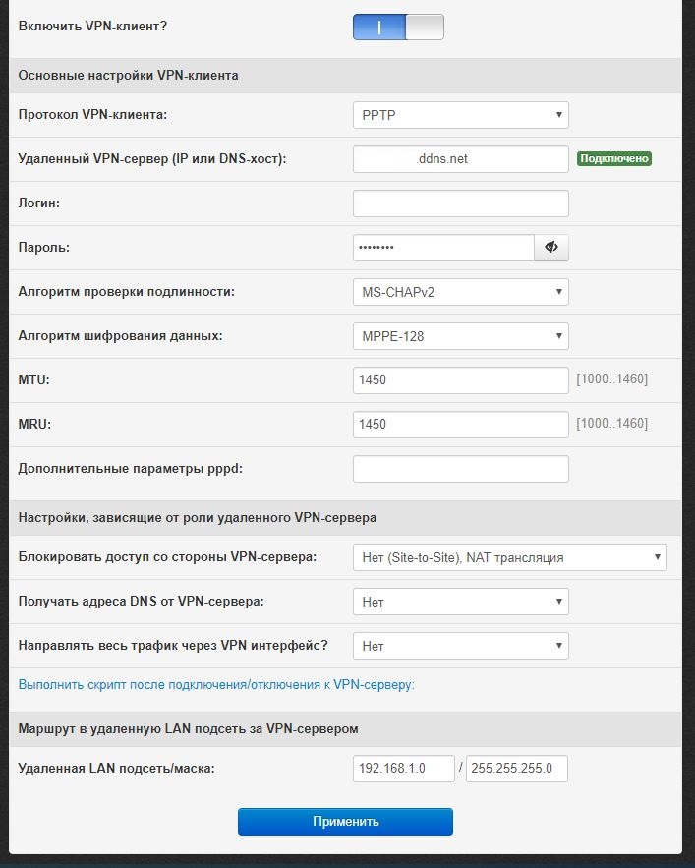The width and height of the screenshot is (695, 868).
Task: Open the MPPE-128 encryption algorithm dropdown
Action: click(x=460, y=336)
